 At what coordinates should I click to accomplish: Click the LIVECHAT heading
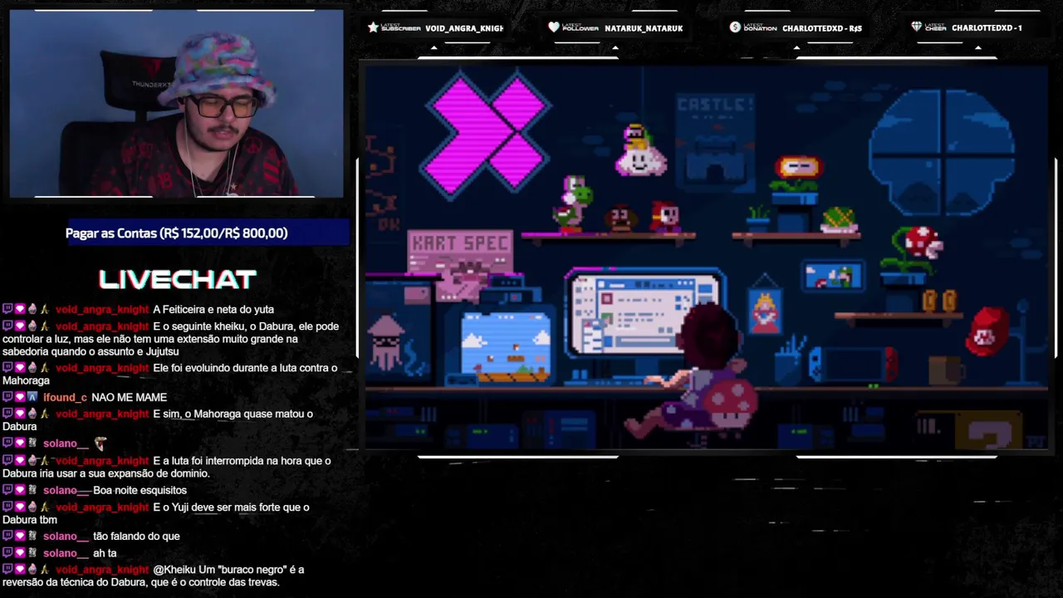[178, 280]
